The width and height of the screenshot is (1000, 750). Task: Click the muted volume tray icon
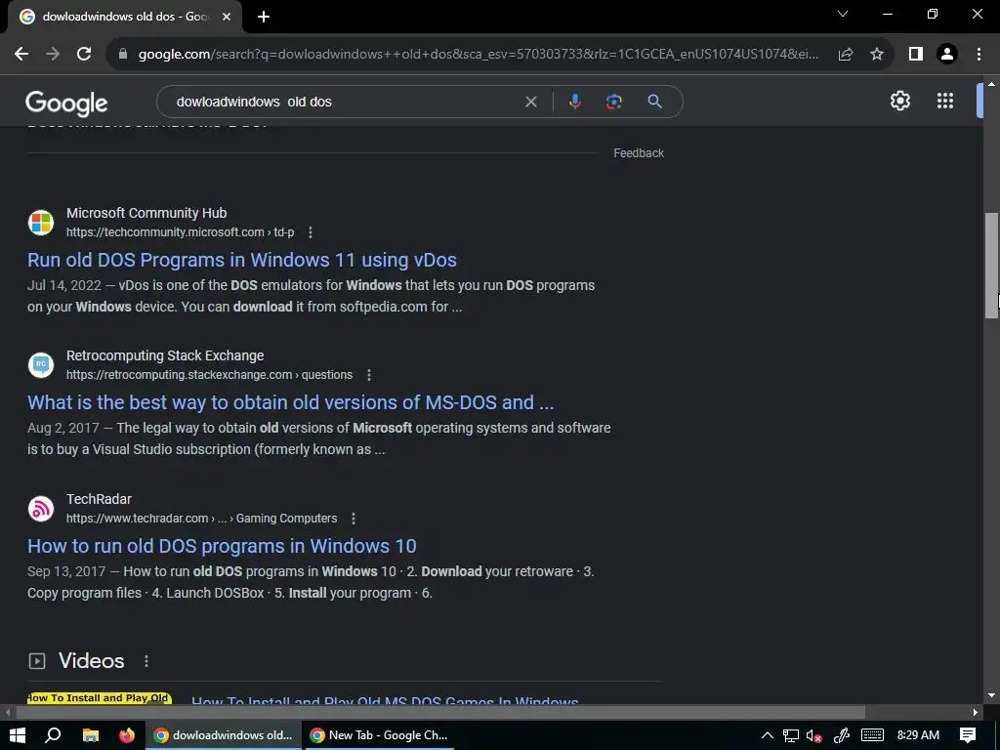coord(813,735)
